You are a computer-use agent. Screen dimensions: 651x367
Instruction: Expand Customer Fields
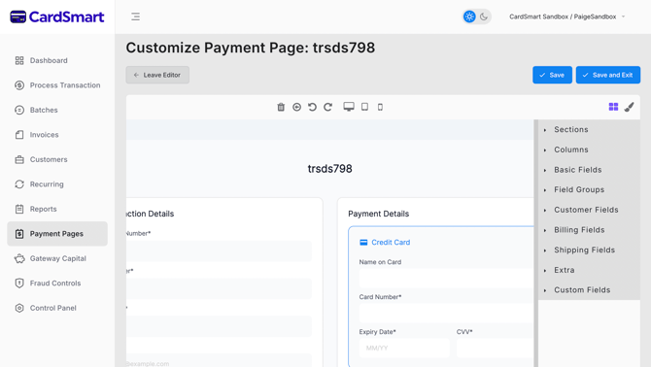coord(589,210)
